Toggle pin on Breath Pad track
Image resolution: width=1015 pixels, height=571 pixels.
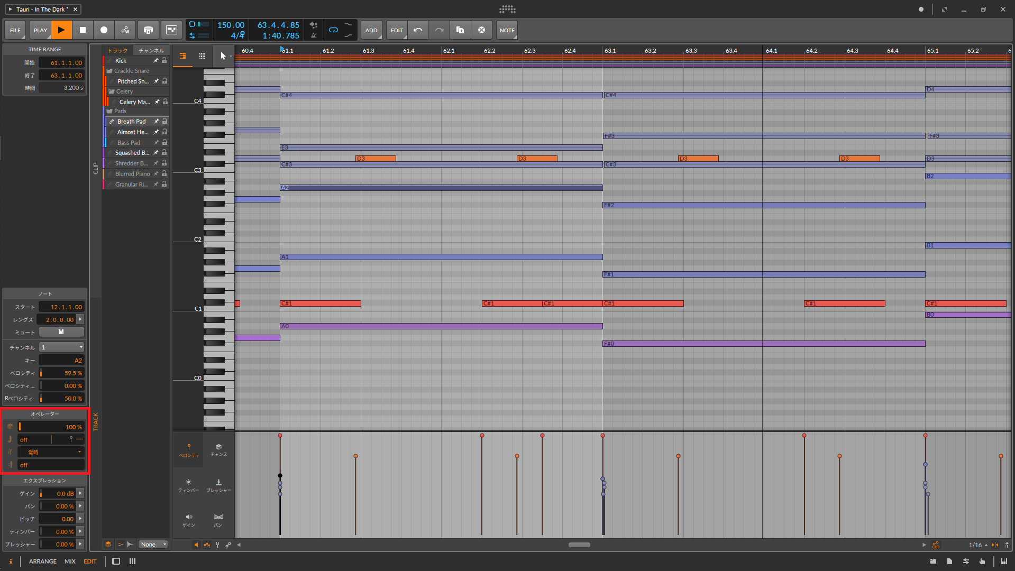point(157,122)
